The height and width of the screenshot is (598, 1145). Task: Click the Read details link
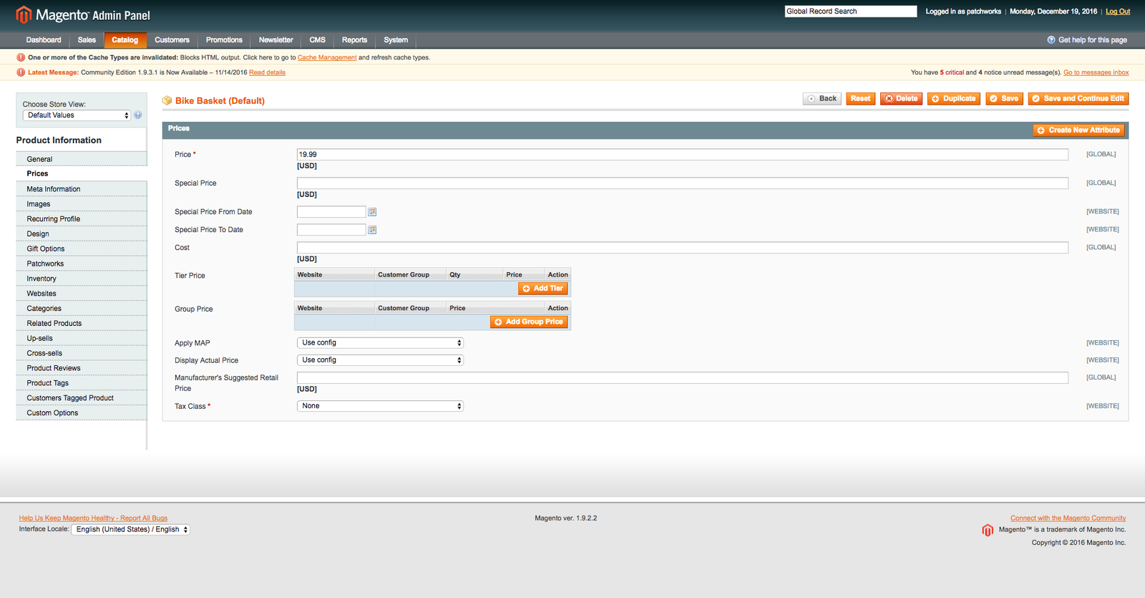pos(267,72)
